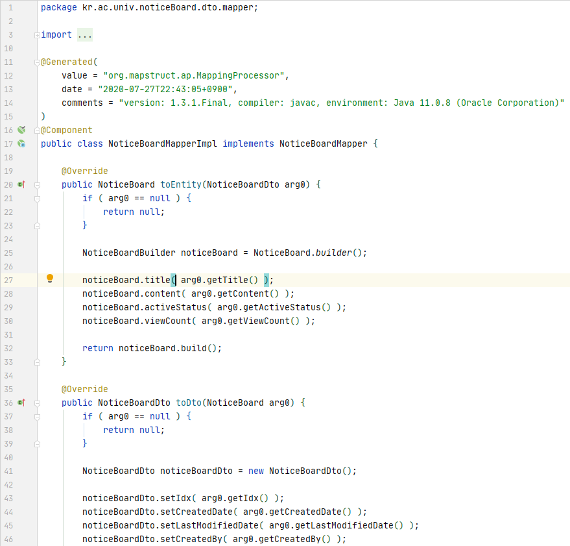Click the NoticeBoardMapperImpl class name
570x546 pixels.
coord(162,143)
